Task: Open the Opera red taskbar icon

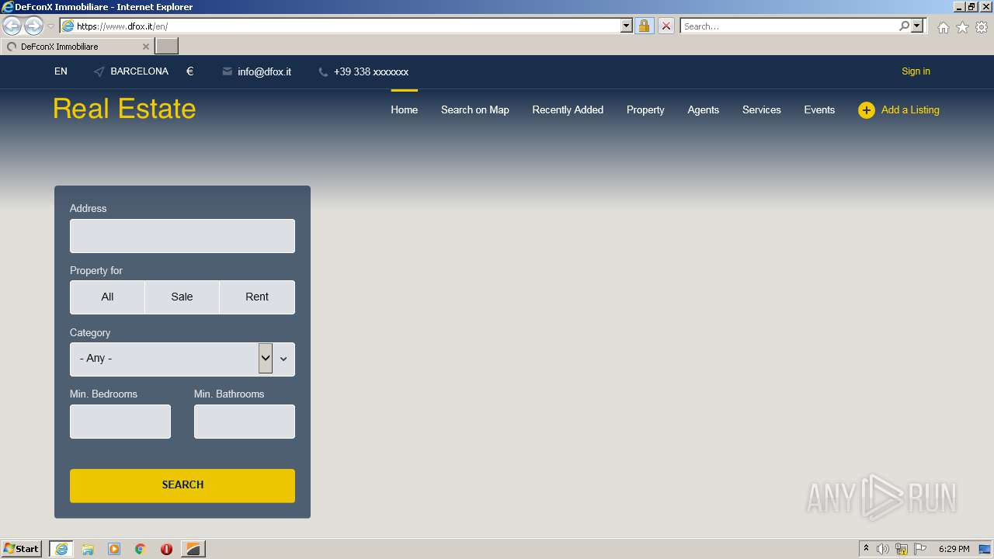Action: click(166, 549)
